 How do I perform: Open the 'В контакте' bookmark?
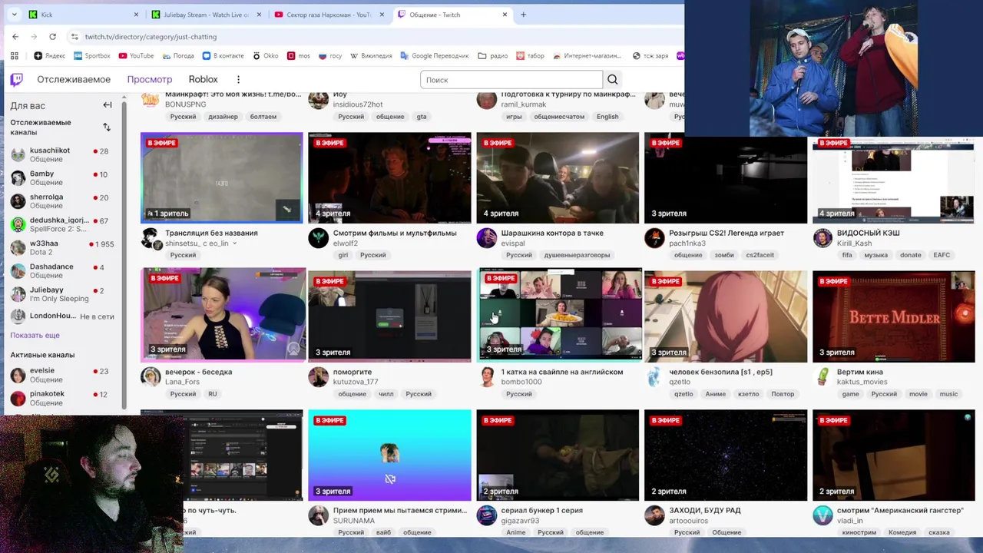click(x=223, y=55)
